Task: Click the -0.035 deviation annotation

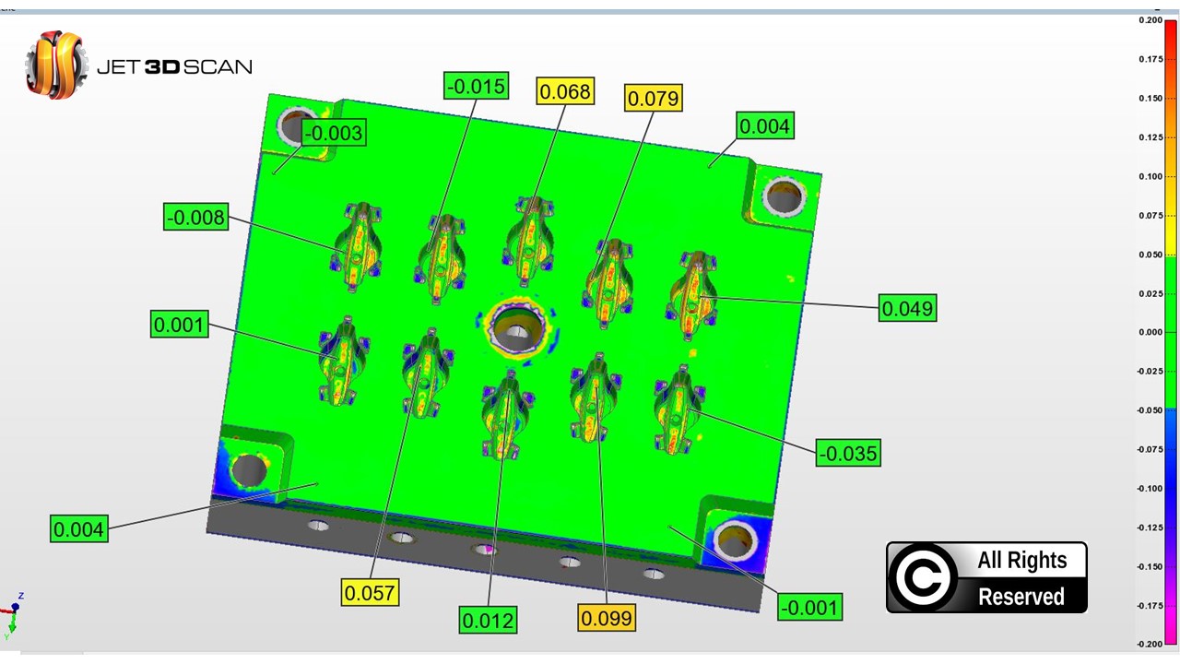Action: [847, 453]
